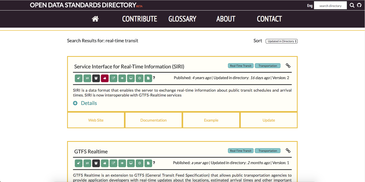Click the Transportation tag on GTFS Realtime
The image size is (365, 182).
268,151
